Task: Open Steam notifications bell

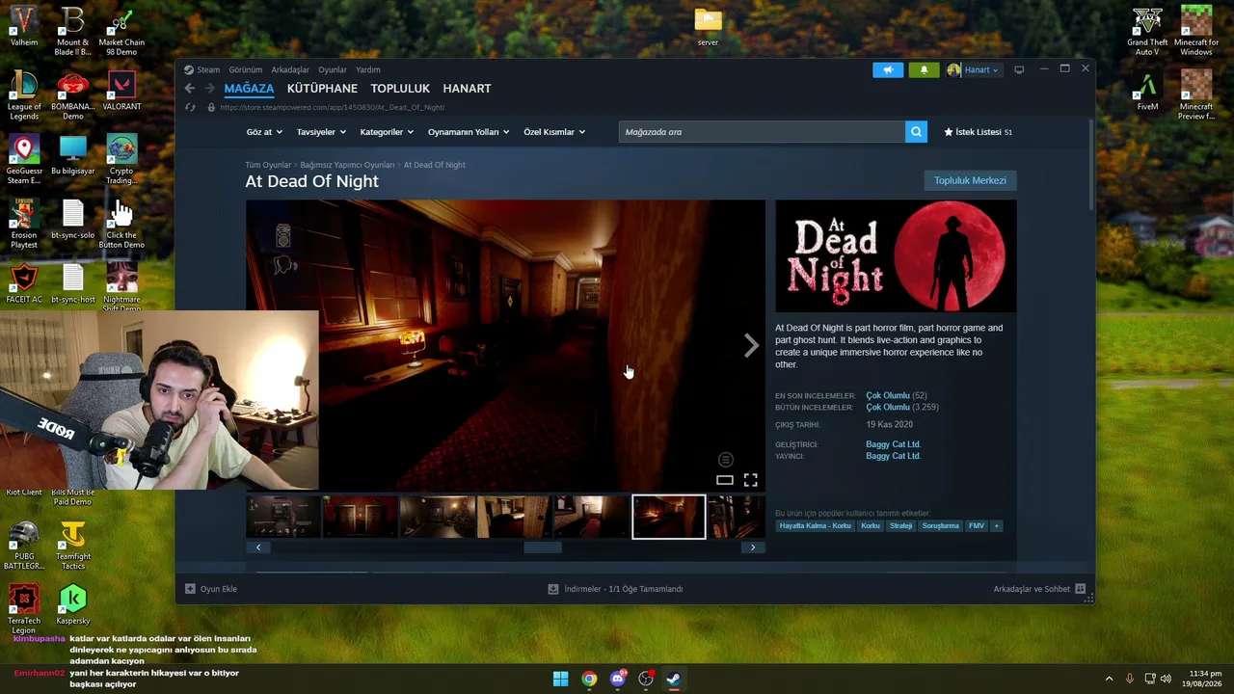Action: pos(924,69)
